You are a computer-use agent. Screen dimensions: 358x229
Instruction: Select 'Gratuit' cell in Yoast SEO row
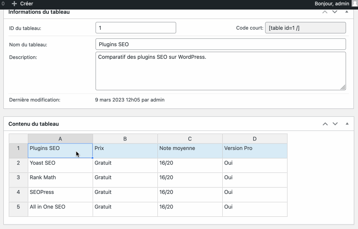[x=125, y=165]
